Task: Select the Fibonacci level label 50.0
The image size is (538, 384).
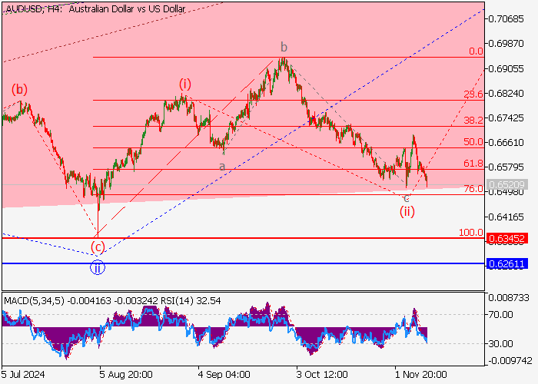Action: [473, 141]
